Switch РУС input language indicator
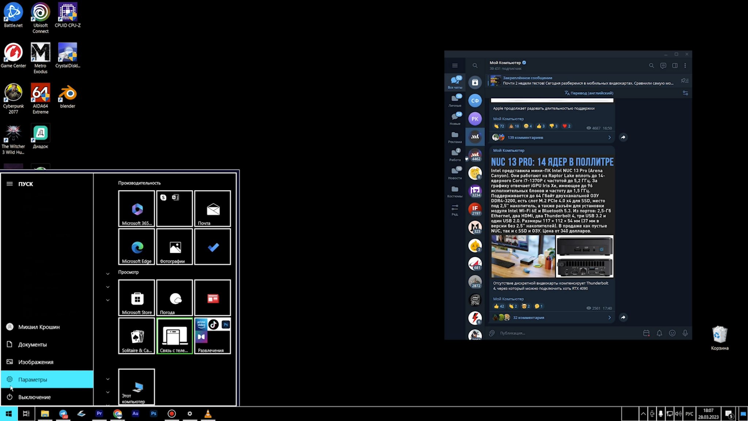The width and height of the screenshot is (748, 421). [x=689, y=414]
